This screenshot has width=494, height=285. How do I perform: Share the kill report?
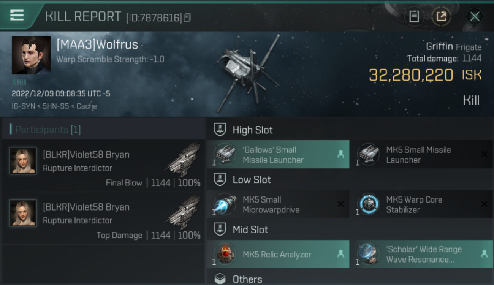pos(441,16)
